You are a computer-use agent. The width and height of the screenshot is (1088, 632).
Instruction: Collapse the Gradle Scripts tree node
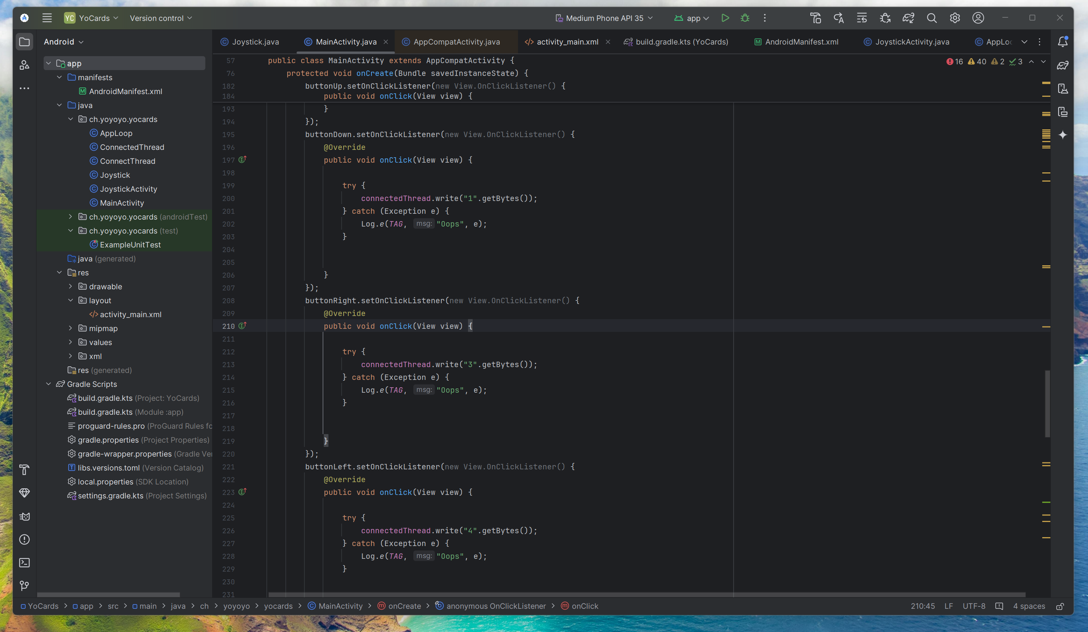49,384
